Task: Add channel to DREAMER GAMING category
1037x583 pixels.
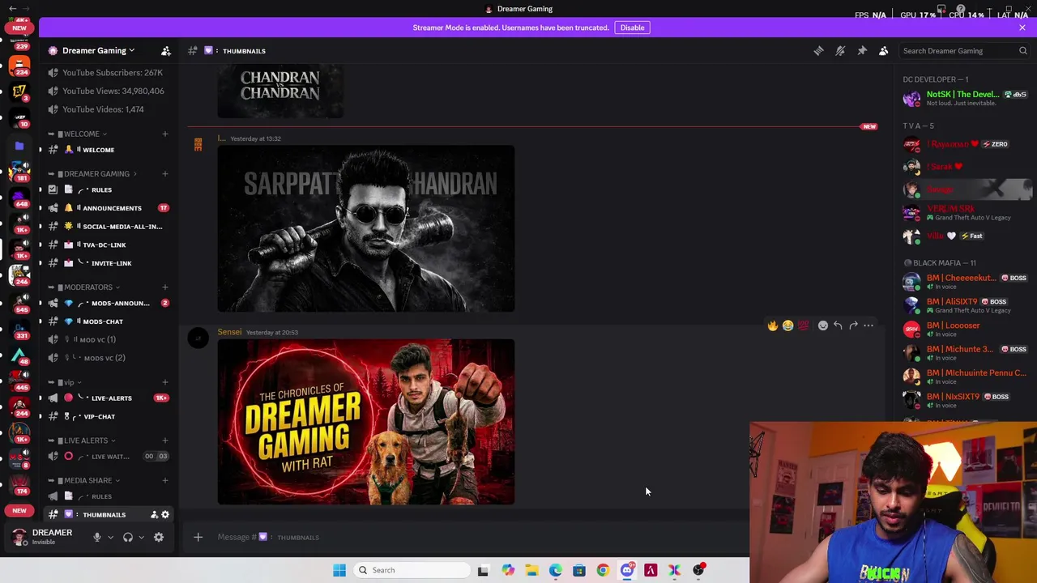Action: 164,173
